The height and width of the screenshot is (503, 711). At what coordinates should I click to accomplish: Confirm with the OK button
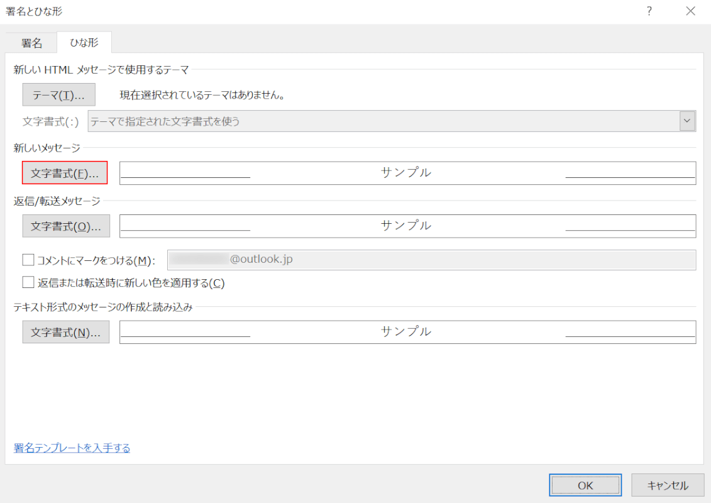tap(585, 485)
